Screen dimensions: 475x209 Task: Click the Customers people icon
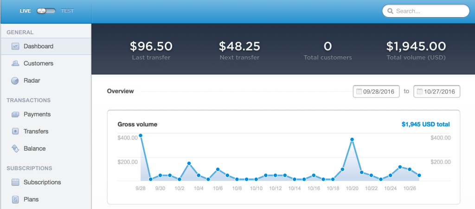pos(15,63)
